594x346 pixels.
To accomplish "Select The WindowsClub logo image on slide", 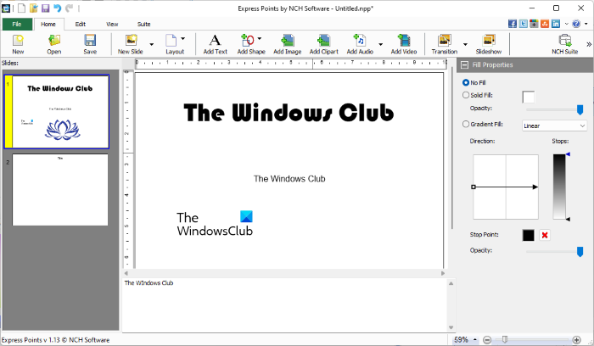I will click(x=215, y=224).
